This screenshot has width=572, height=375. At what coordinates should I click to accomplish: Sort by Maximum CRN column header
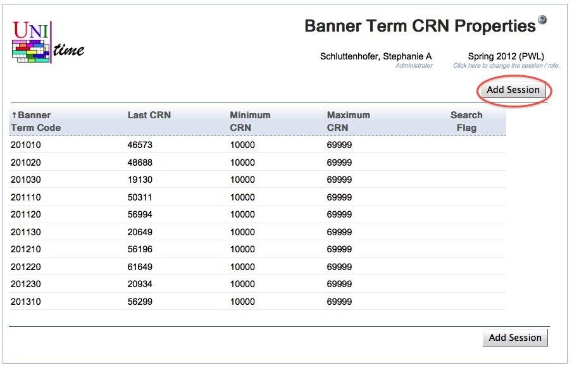tap(349, 121)
